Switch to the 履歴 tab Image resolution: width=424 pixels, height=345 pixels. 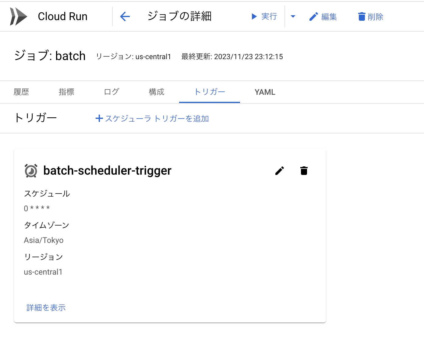(x=21, y=92)
